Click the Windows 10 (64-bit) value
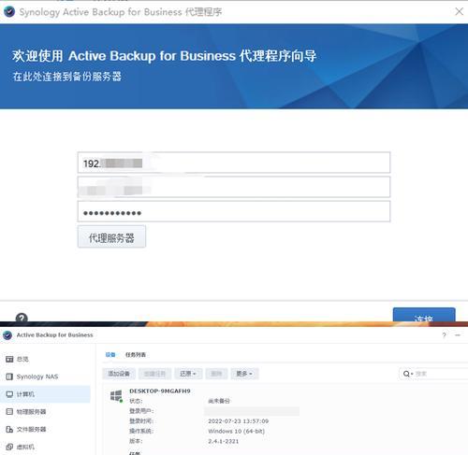The height and width of the screenshot is (455, 468). click(236, 431)
